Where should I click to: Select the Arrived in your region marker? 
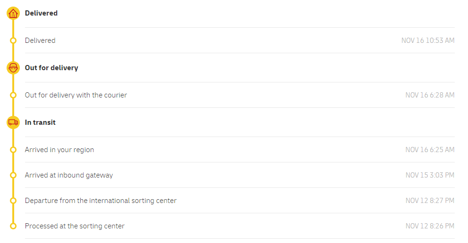(x=13, y=150)
